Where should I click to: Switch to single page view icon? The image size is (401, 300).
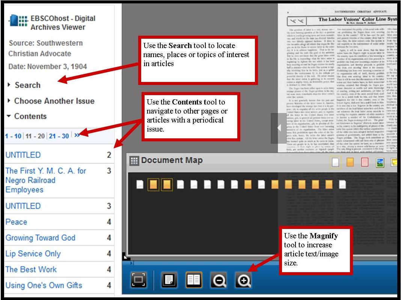(169, 280)
